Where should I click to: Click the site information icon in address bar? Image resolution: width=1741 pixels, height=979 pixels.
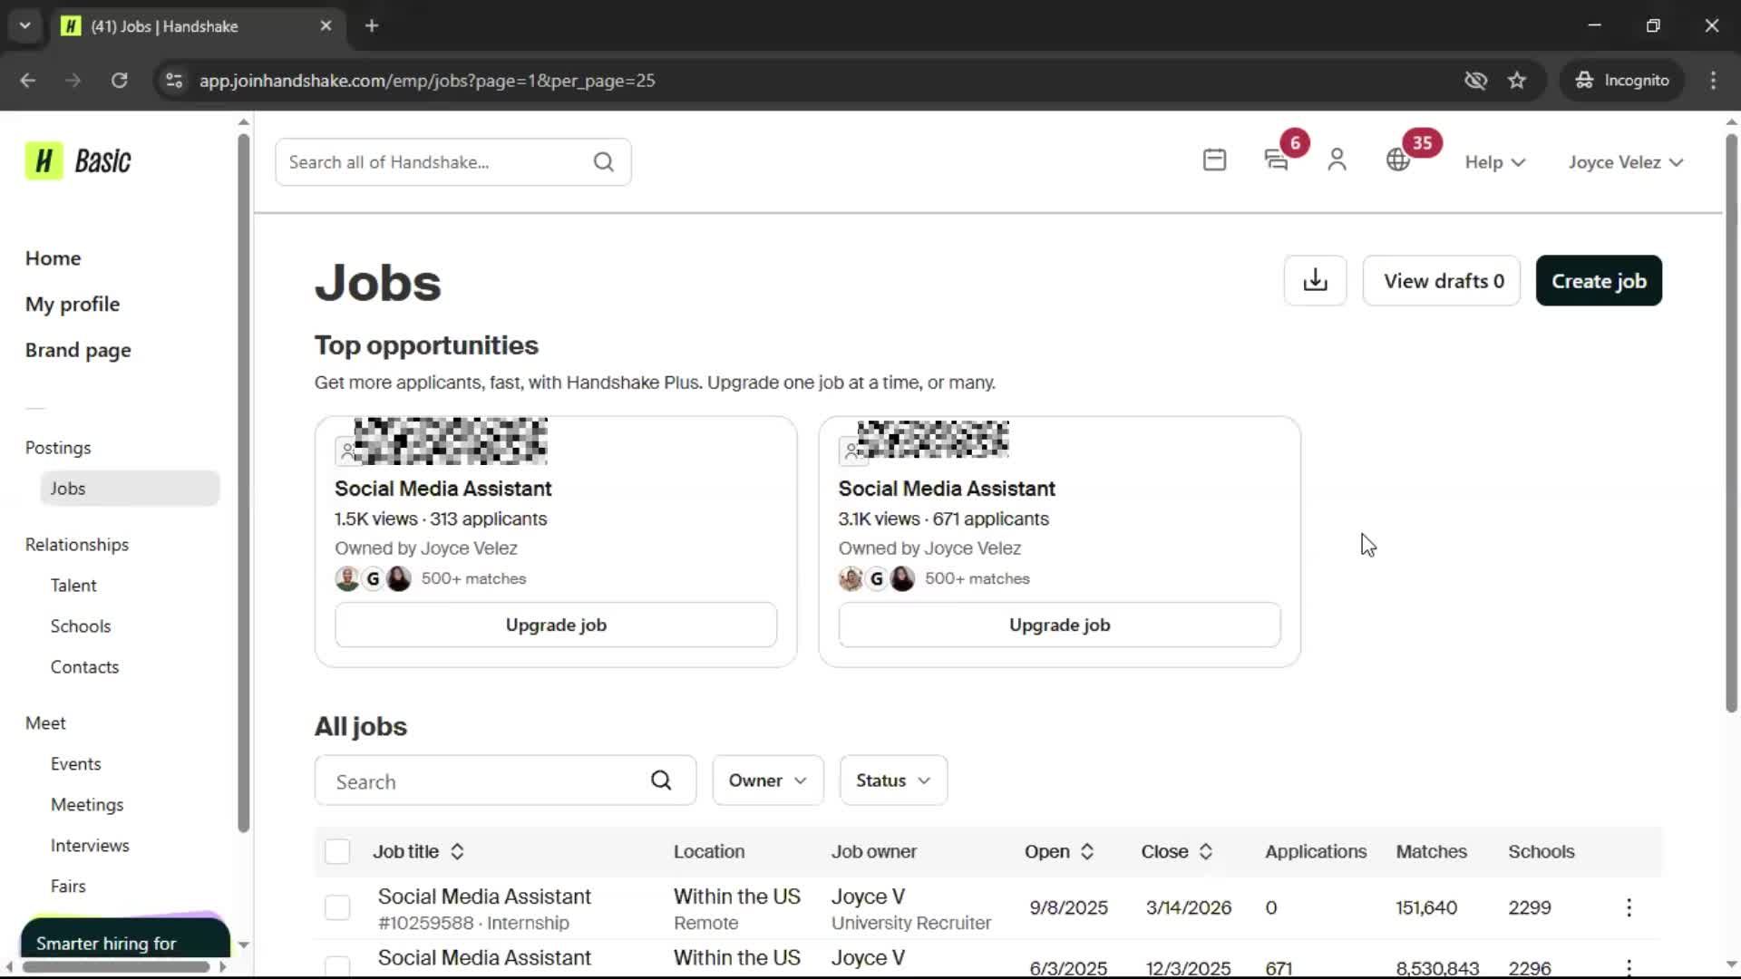coord(174,80)
